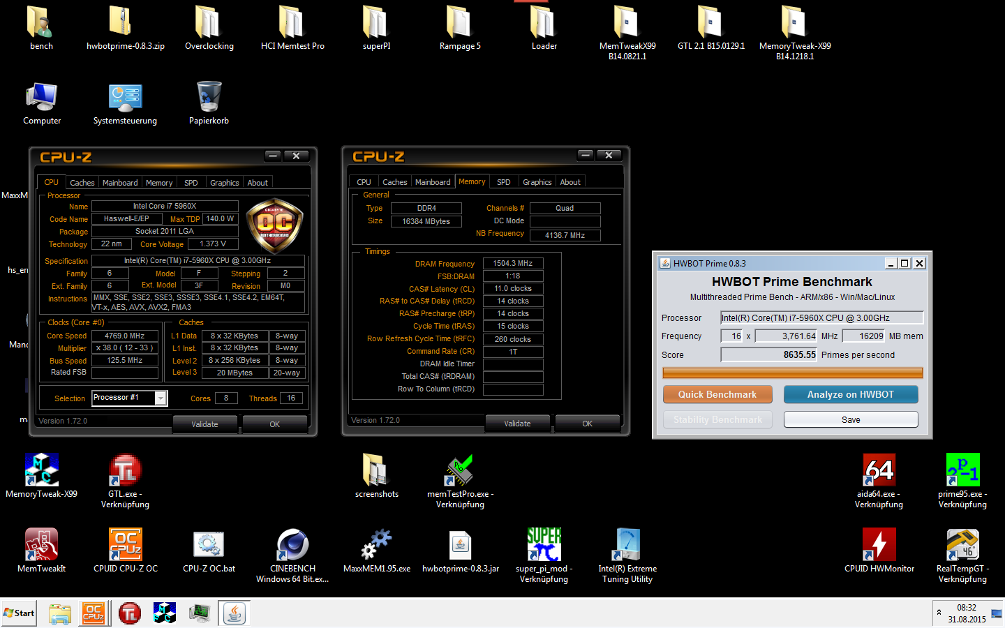Show hidden system tray icons

[x=939, y=613]
